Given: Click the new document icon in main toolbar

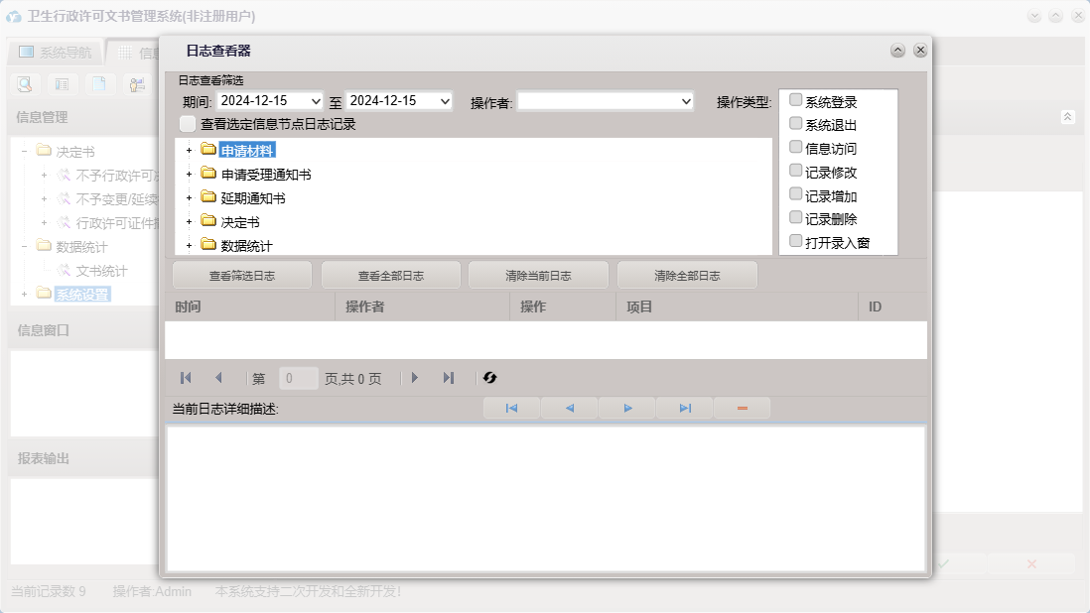Looking at the screenshot, I should click(x=99, y=84).
